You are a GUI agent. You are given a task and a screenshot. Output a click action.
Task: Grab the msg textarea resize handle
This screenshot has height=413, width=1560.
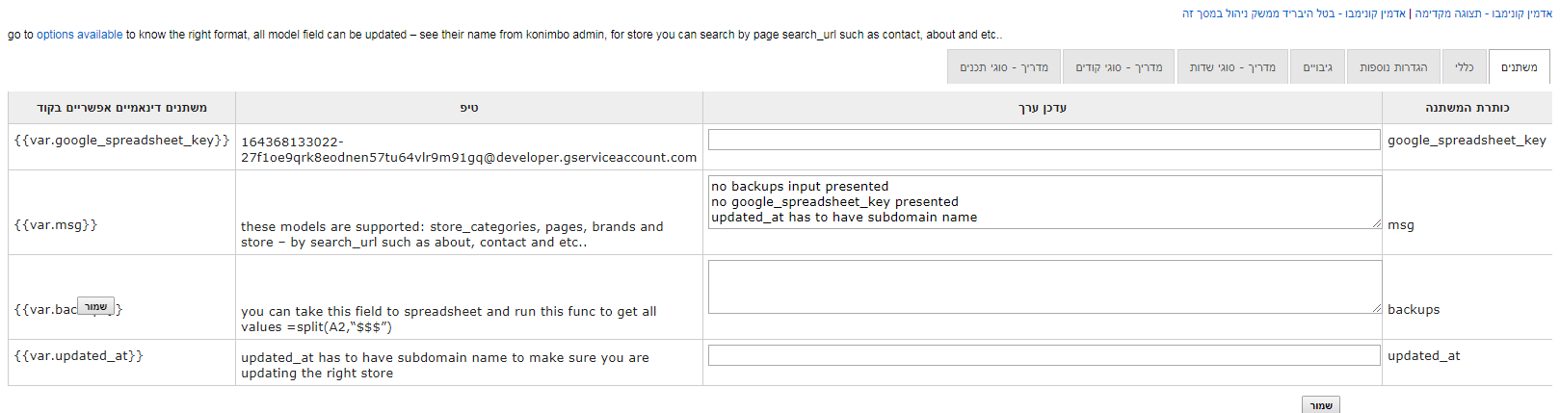[1377, 224]
